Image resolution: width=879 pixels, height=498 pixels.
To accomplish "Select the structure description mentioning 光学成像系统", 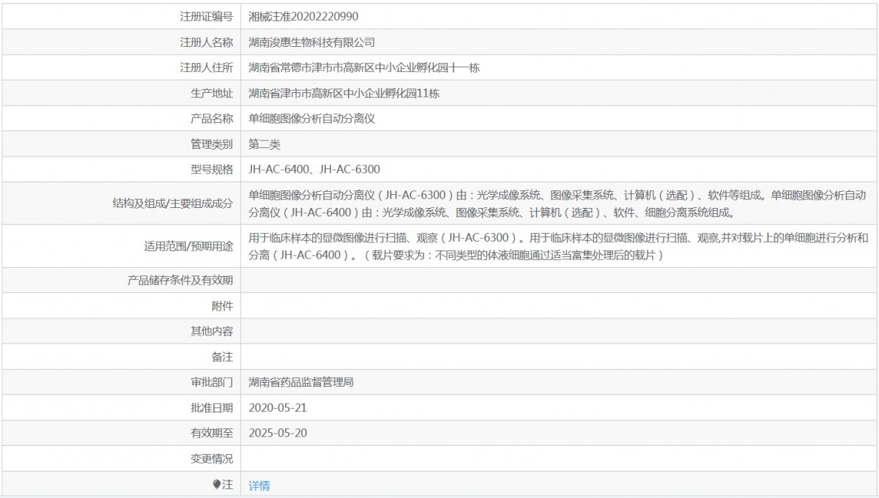I will click(558, 204).
